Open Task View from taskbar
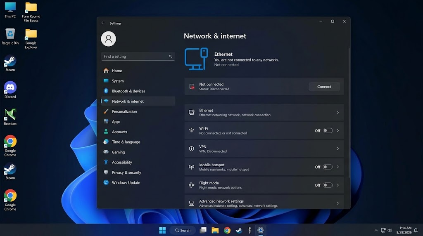423x236 pixels. pos(203,230)
